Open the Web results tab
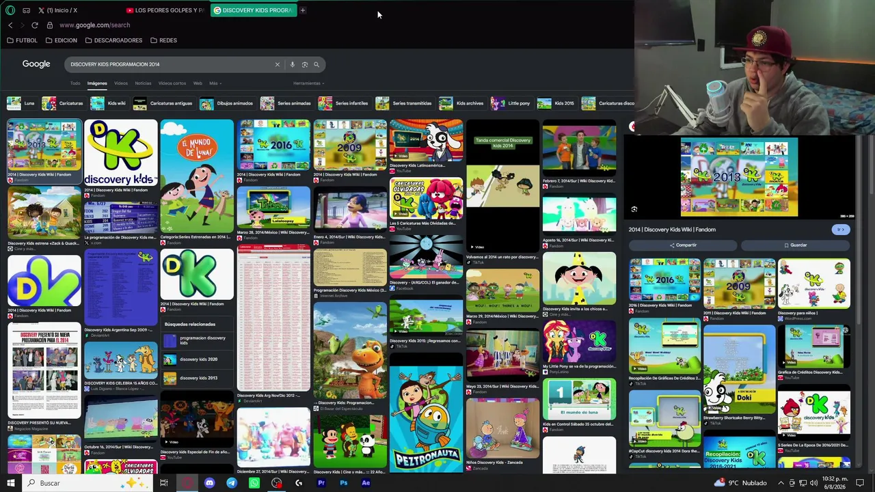The height and width of the screenshot is (492, 875). (x=198, y=83)
